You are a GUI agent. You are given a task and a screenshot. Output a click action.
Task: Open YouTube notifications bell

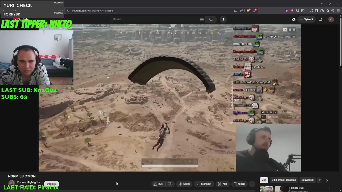click(x=321, y=19)
